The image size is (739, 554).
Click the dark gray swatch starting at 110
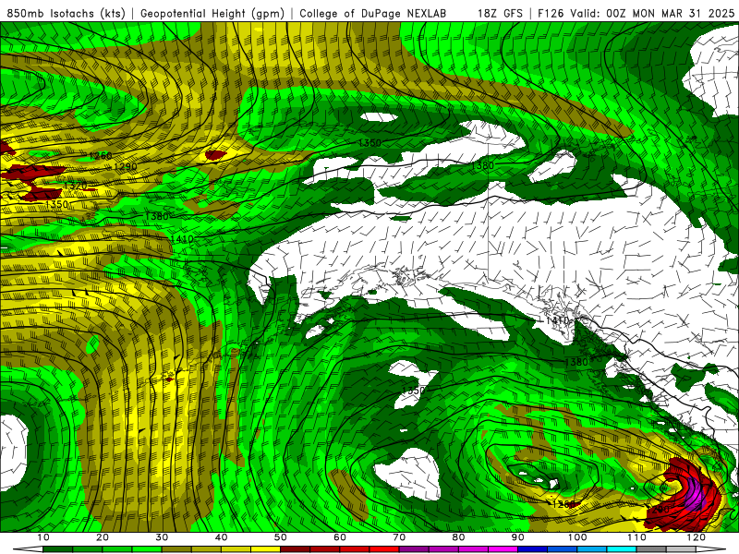(x=651, y=549)
